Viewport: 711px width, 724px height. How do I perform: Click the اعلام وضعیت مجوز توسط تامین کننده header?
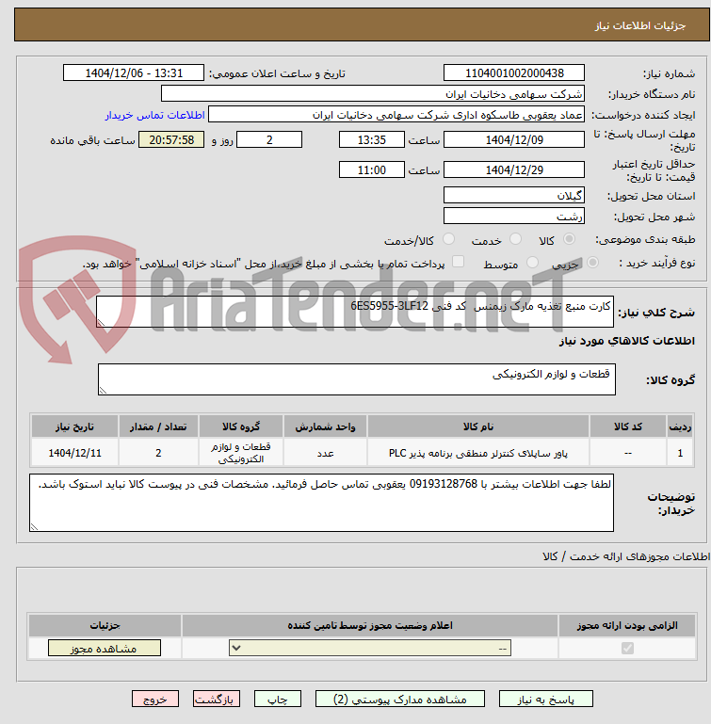pos(370,626)
